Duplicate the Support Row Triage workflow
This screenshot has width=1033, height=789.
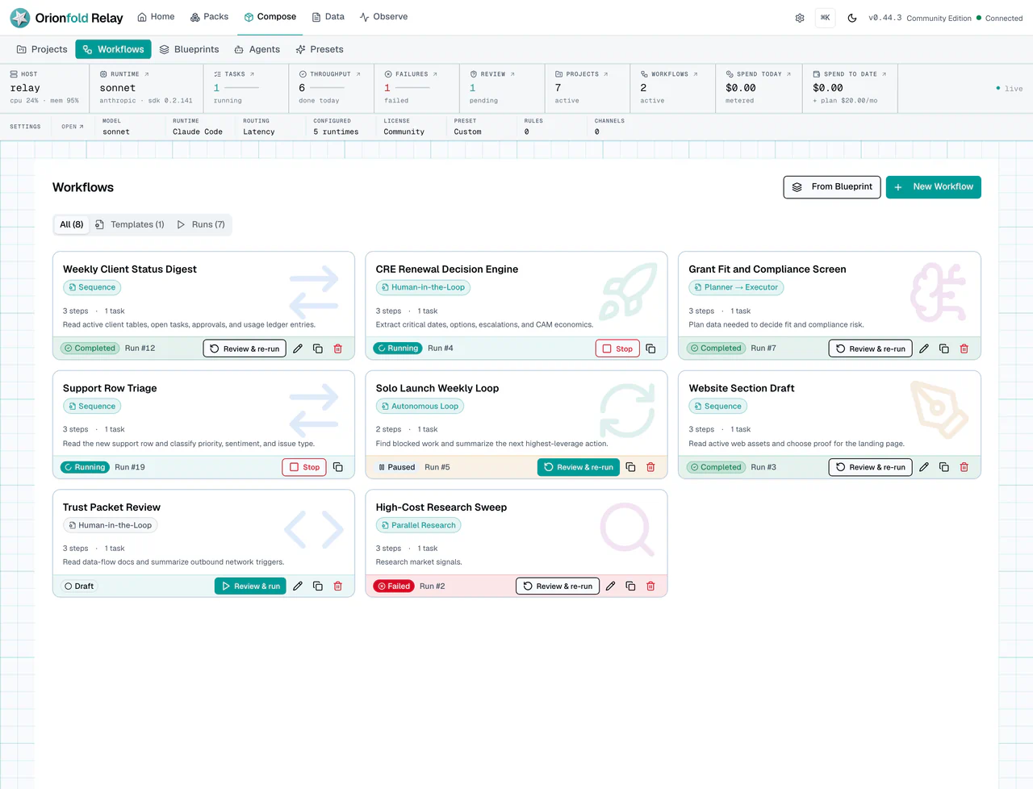[x=338, y=467]
